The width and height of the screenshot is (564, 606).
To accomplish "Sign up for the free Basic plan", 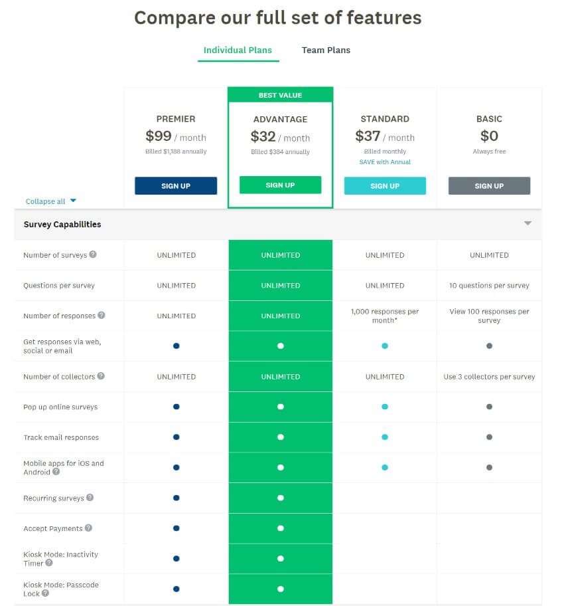I will coord(489,186).
